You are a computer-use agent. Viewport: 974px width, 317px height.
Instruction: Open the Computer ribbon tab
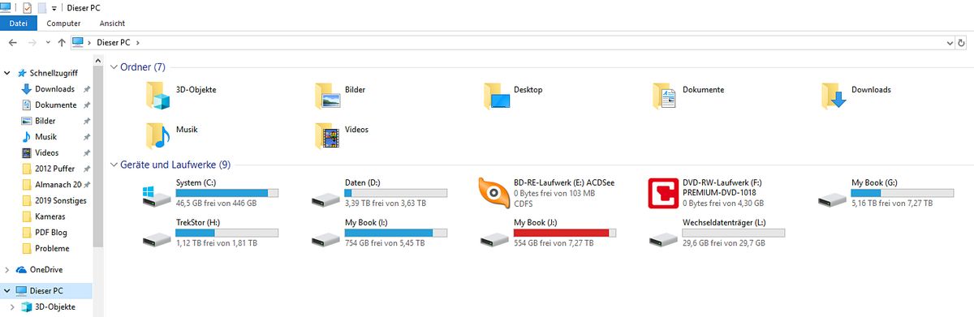click(63, 24)
